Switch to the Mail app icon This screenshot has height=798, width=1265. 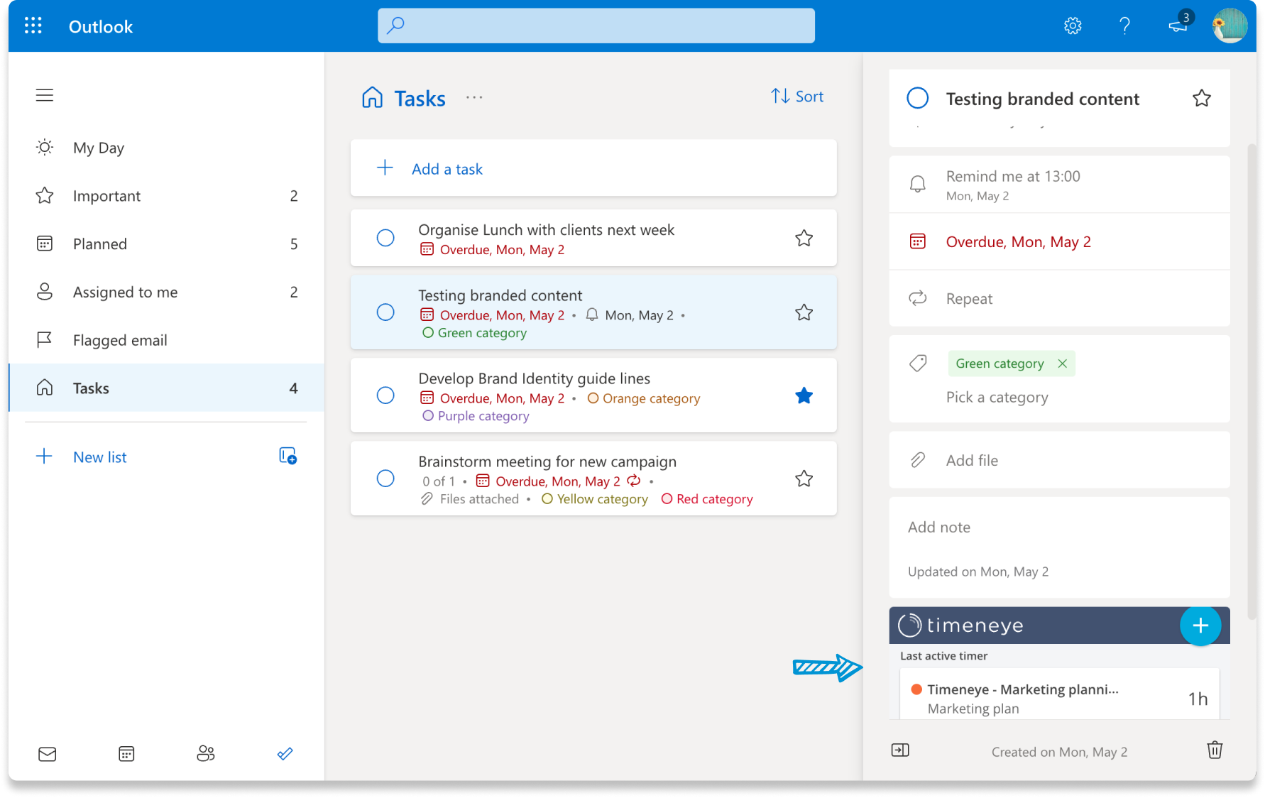click(48, 754)
